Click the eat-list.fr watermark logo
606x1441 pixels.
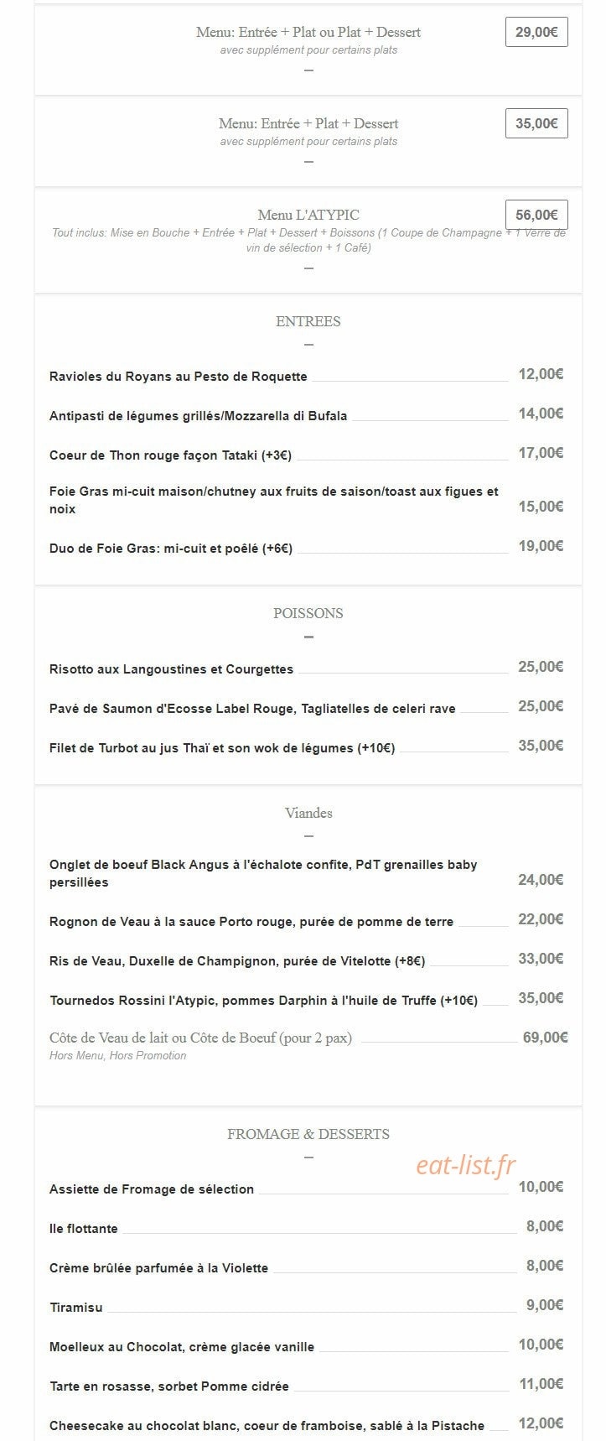[x=466, y=1164]
